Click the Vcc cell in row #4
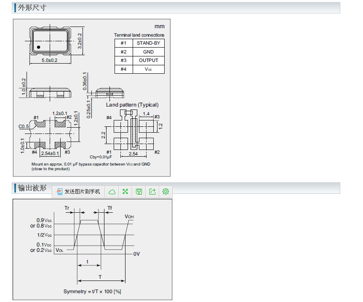The width and height of the screenshot is (363, 302). click(x=148, y=69)
